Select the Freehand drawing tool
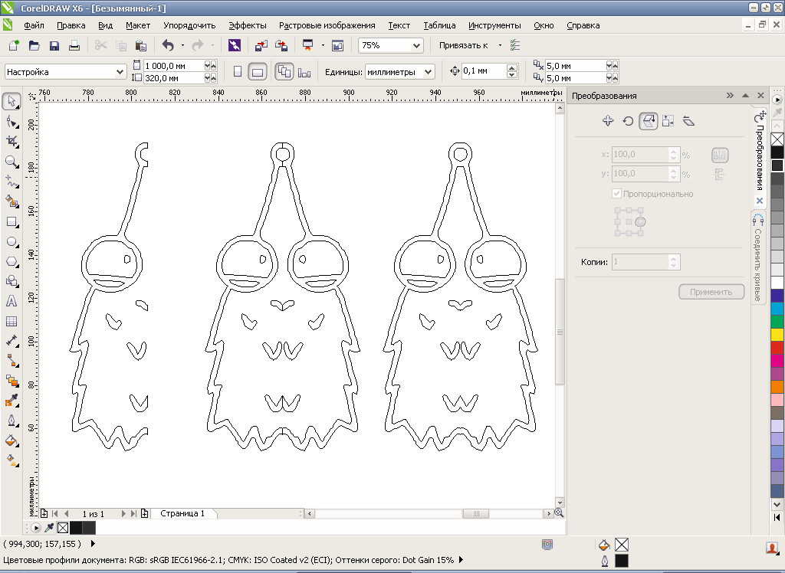785x573 pixels. click(11, 182)
